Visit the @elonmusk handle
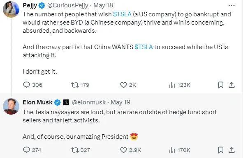This screenshot has width=243, height=158. pos(89,102)
